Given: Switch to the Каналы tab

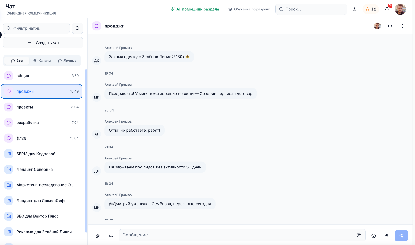Looking at the screenshot, I should click(42, 61).
